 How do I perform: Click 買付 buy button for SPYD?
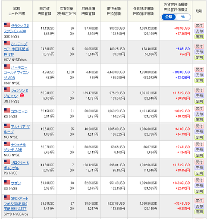click(199, 200)
